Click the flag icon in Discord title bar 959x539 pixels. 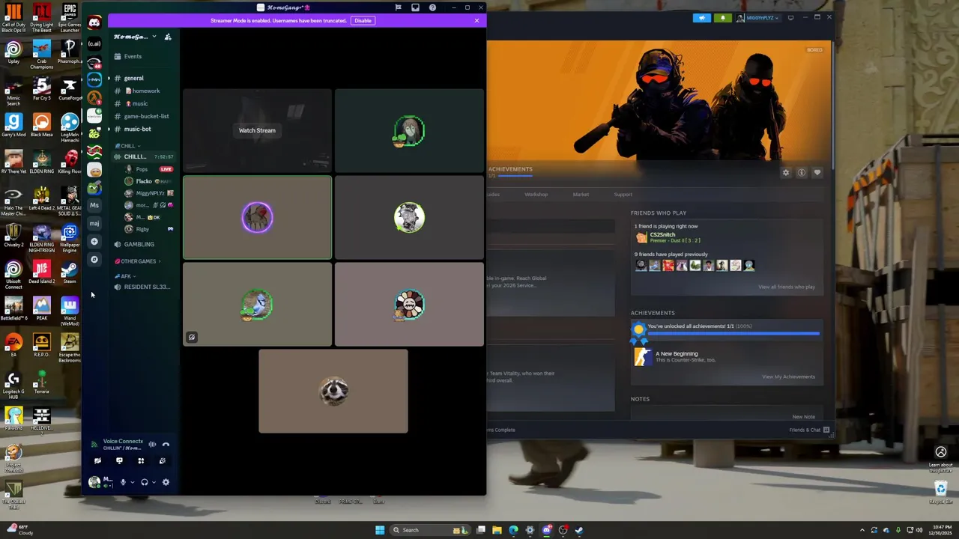click(x=398, y=7)
